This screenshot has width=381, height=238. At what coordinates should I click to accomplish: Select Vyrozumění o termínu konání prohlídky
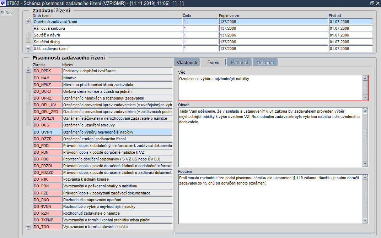click(x=117, y=220)
